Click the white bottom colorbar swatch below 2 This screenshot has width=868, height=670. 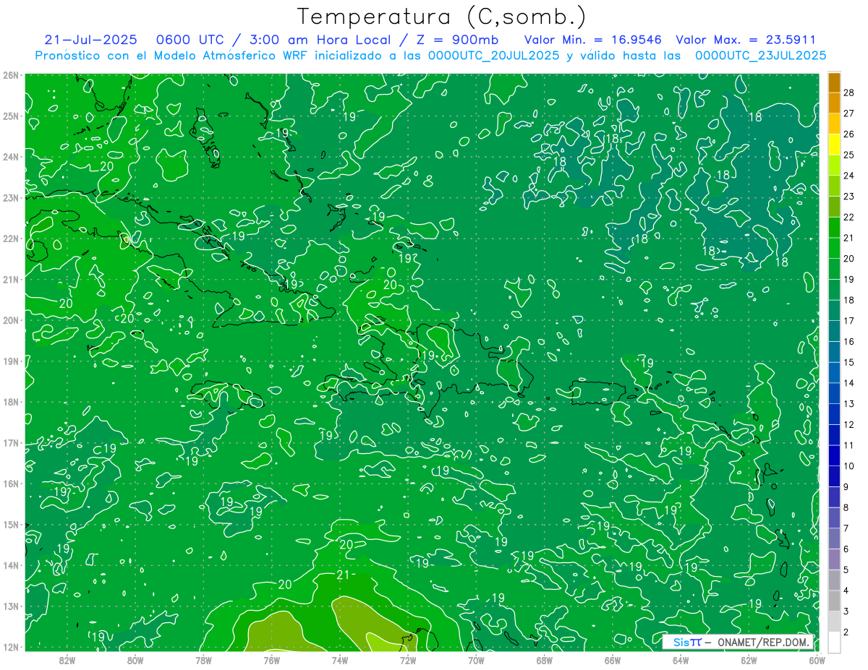point(834,642)
